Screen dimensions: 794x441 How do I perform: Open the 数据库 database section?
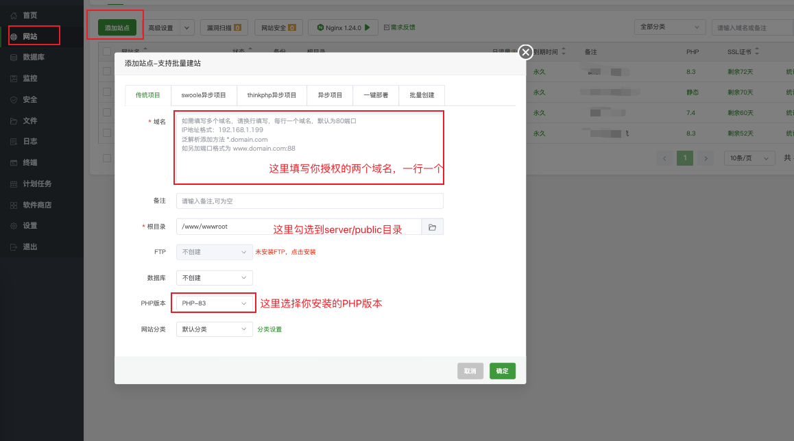coord(31,58)
